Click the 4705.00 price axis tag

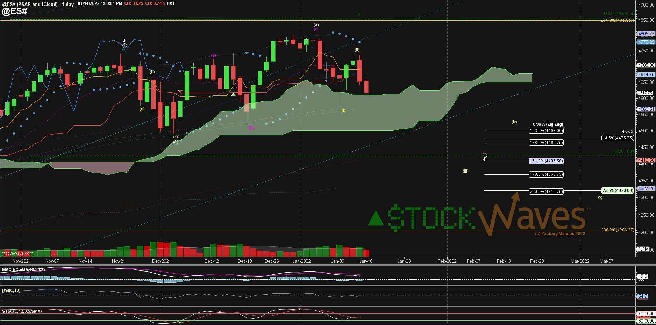(x=646, y=65)
